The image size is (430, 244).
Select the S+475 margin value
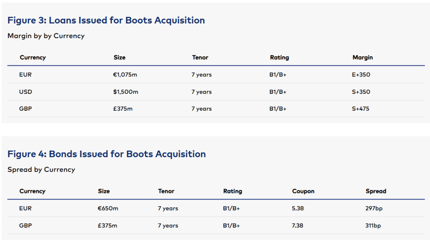pos(361,109)
